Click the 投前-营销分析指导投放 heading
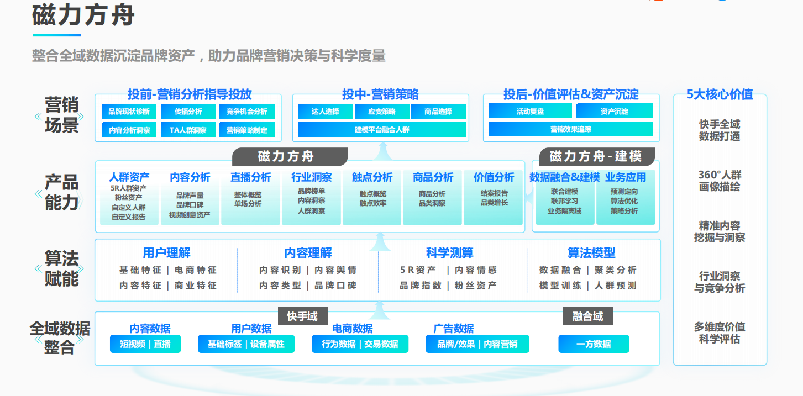 click(189, 94)
